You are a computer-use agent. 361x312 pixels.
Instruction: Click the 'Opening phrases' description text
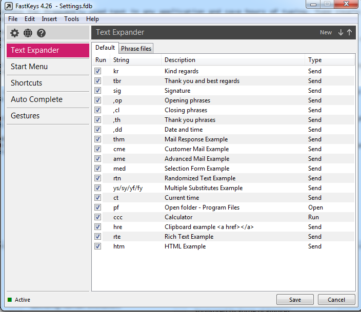coord(187,100)
